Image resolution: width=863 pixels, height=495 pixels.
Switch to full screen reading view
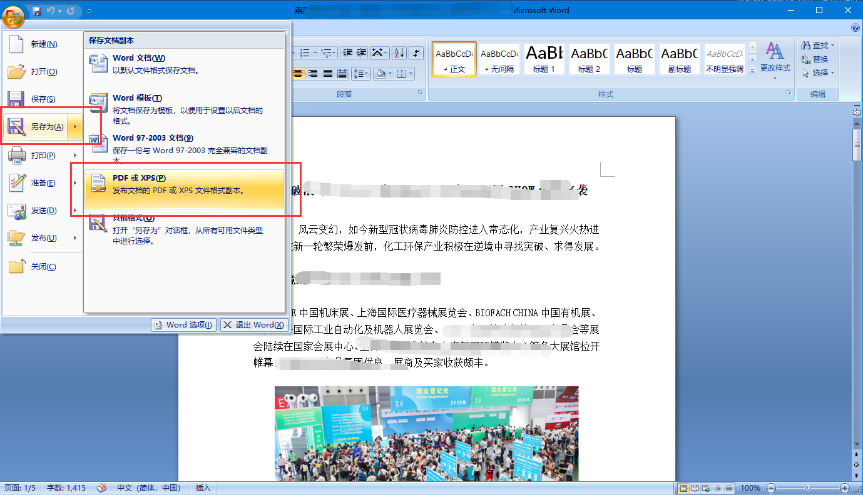click(695, 488)
